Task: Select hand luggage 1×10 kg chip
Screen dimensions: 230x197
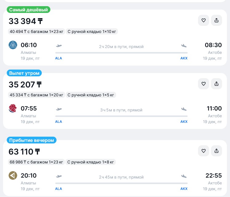Action: click(x=92, y=31)
